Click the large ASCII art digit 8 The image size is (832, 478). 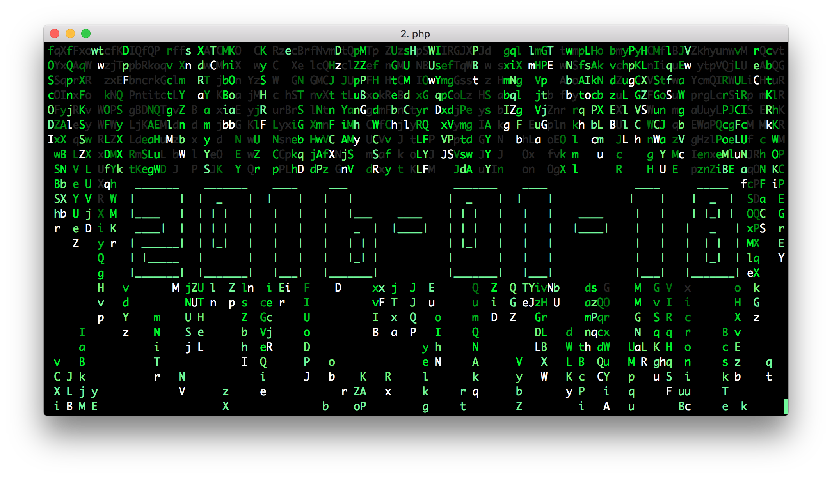click(713, 232)
